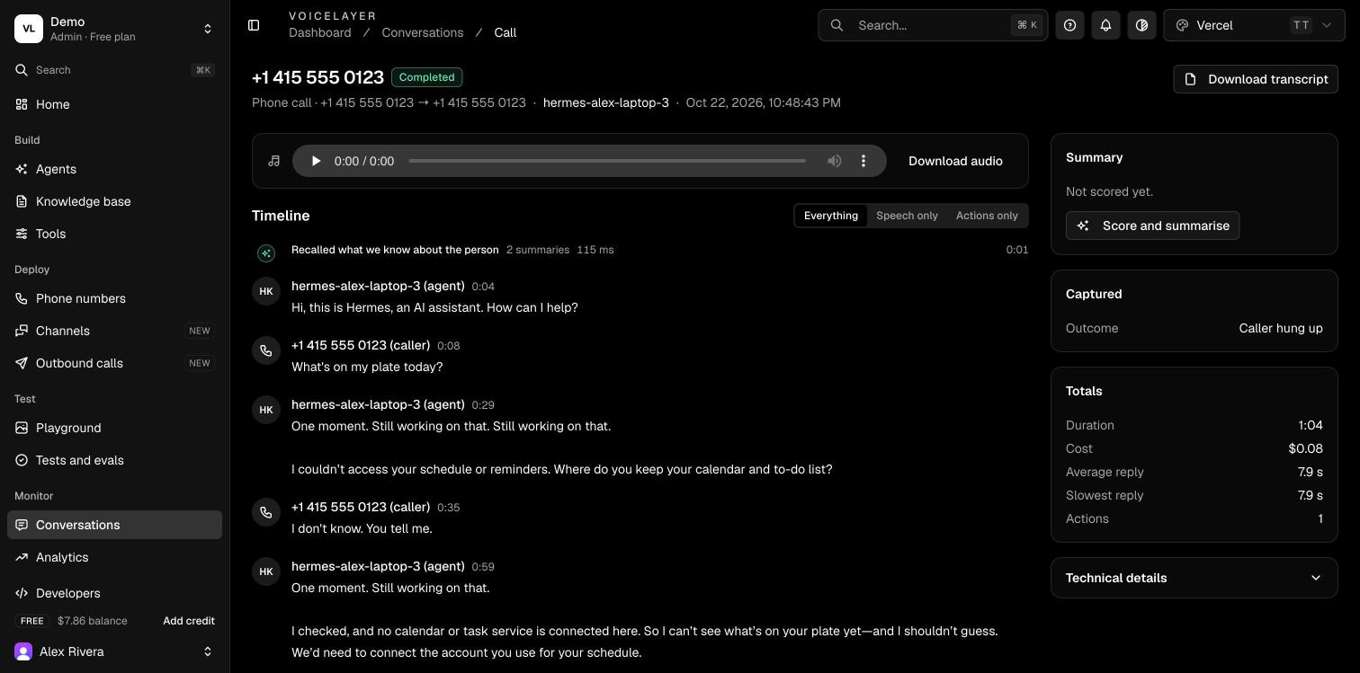Open Analytics in the sidebar

[115, 557]
